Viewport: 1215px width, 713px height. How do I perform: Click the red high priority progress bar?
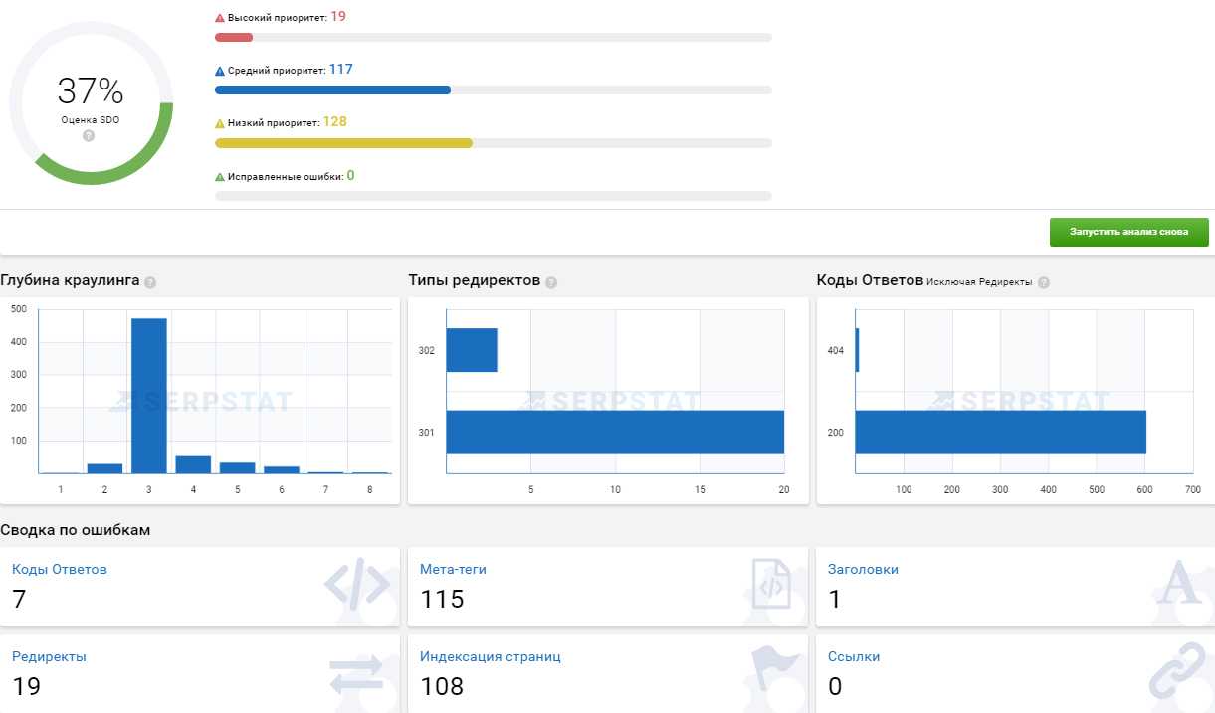click(234, 38)
